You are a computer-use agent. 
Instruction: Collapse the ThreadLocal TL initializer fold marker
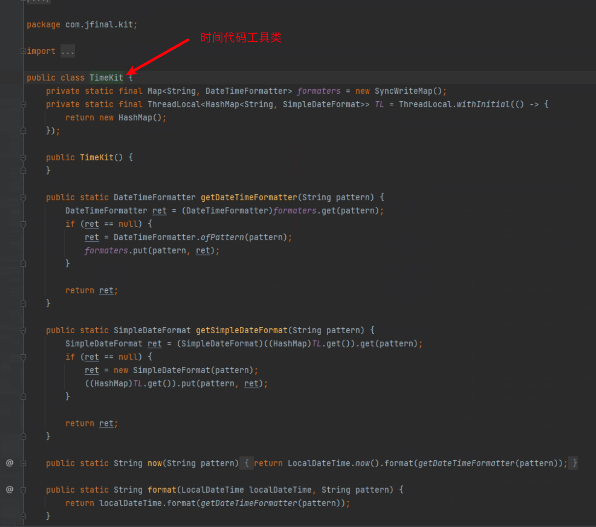[23, 104]
